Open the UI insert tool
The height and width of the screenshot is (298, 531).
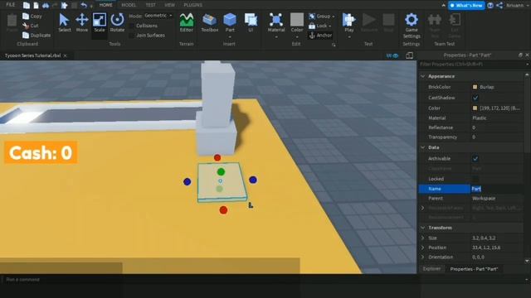[x=251, y=22]
